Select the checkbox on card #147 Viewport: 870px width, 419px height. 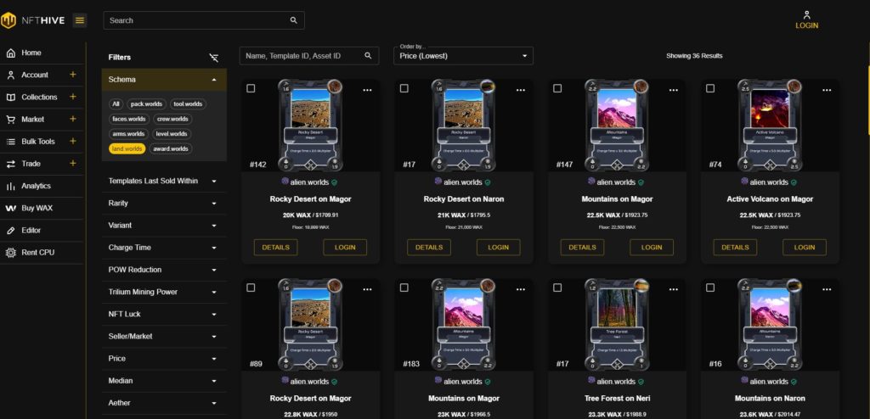pos(557,88)
